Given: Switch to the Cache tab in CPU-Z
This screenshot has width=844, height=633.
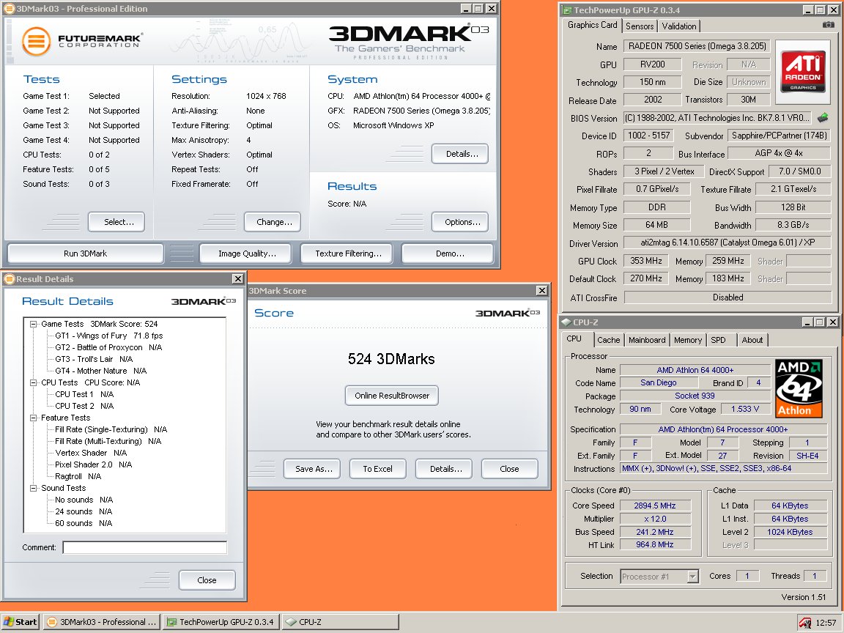Looking at the screenshot, I should coord(608,340).
